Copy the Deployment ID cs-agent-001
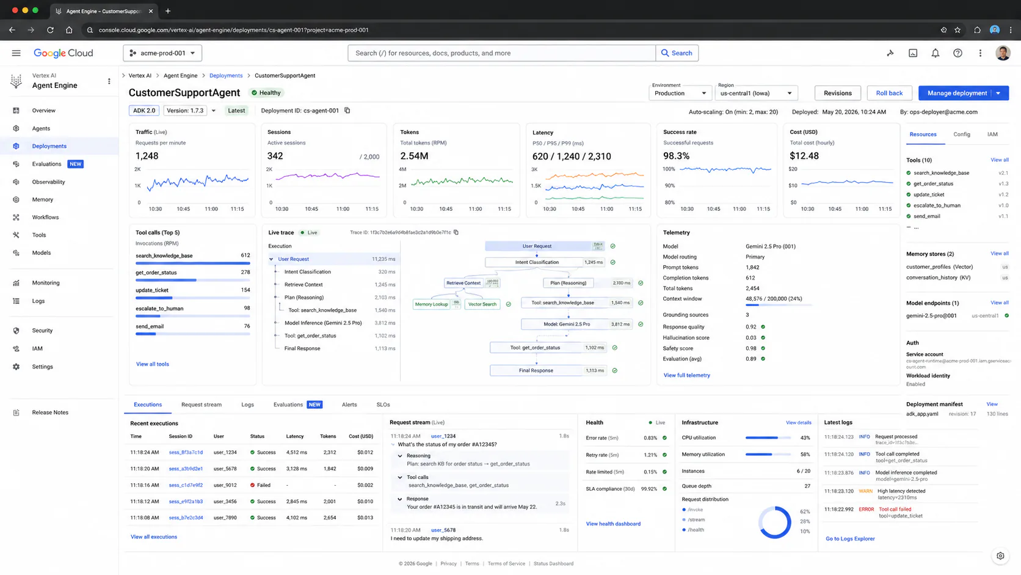1021x575 pixels. pos(347,111)
